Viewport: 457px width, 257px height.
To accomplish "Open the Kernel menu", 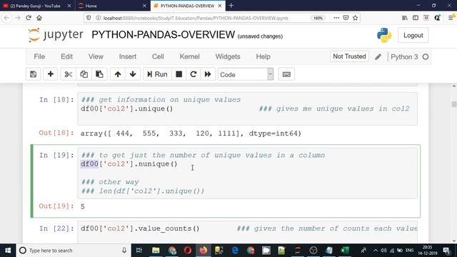I will coord(189,56).
